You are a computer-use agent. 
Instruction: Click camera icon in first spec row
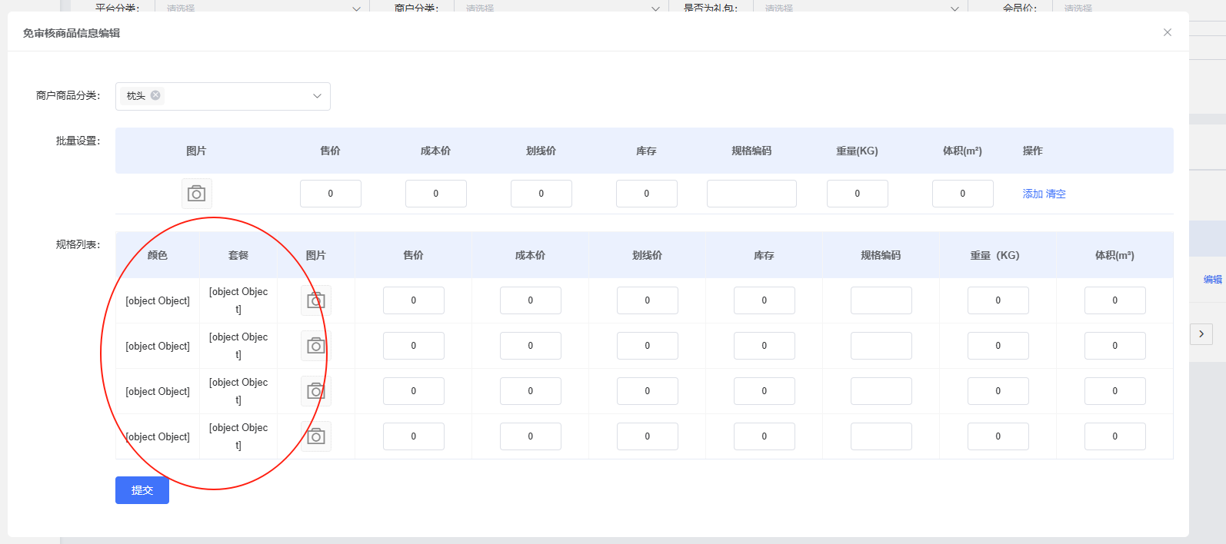[316, 300]
